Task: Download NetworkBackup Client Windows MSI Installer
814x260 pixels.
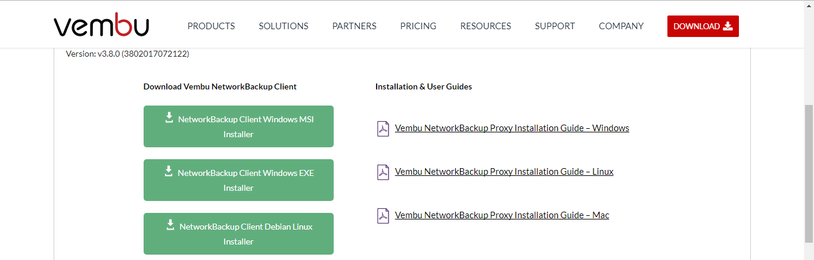Action: pos(238,126)
